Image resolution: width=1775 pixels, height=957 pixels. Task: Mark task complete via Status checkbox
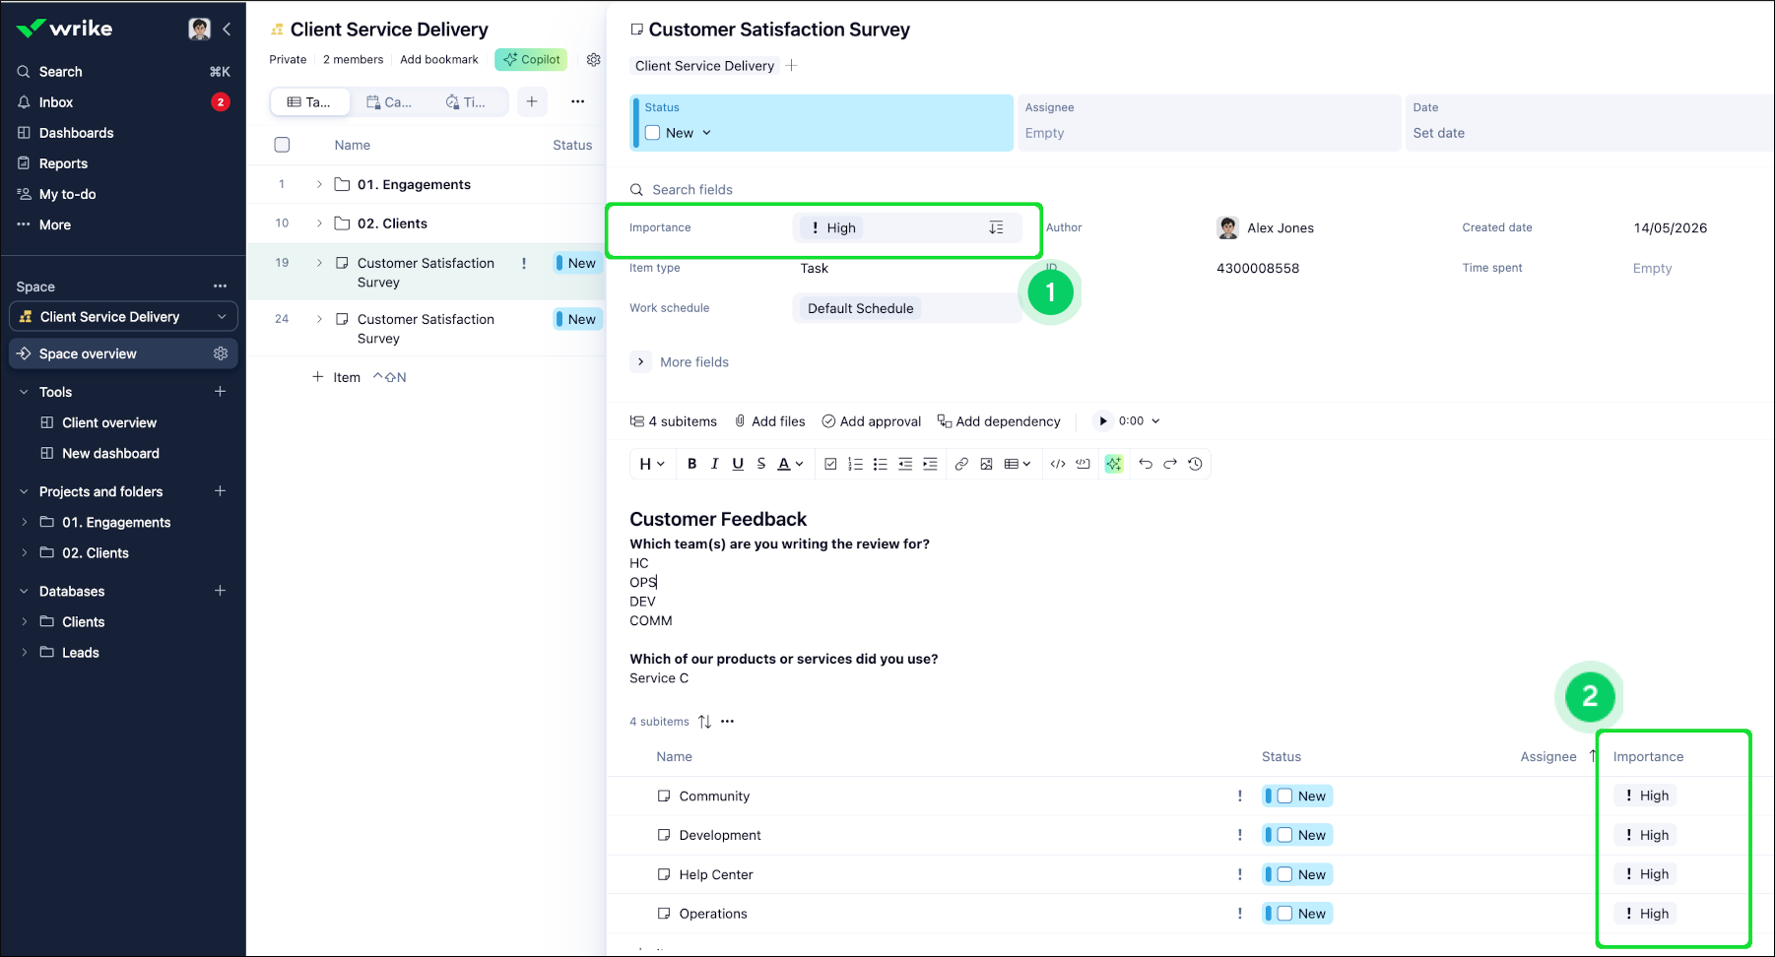click(x=652, y=133)
